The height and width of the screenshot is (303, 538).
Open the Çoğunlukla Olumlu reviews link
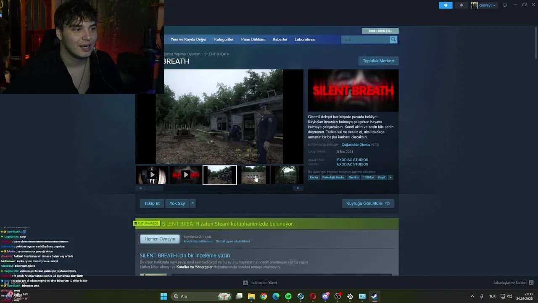(356, 145)
